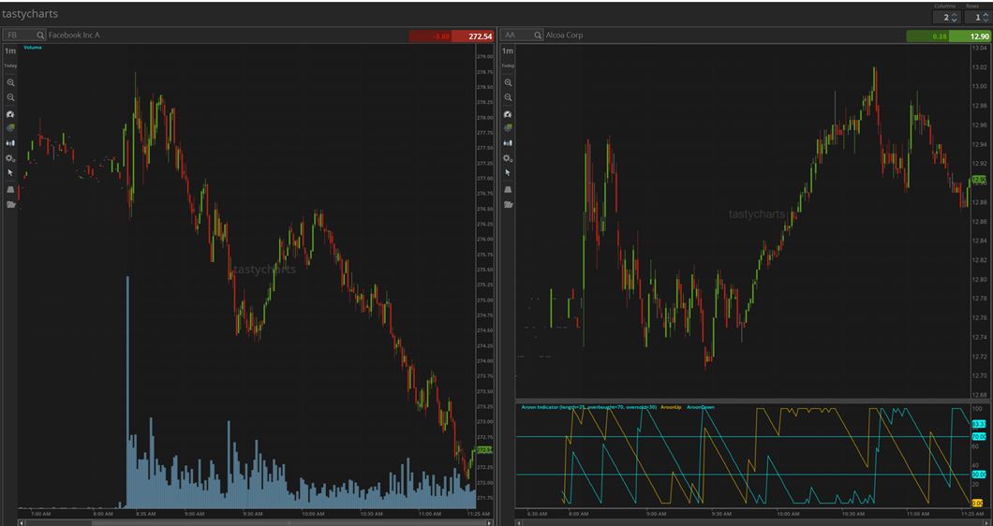Viewport: 993px width, 526px height.
Task: Click the Alcoa Corp company name
Action: [564, 36]
